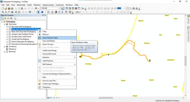Select the HTML Popup tool
This screenshot has height=102, width=190.
coord(48,12)
